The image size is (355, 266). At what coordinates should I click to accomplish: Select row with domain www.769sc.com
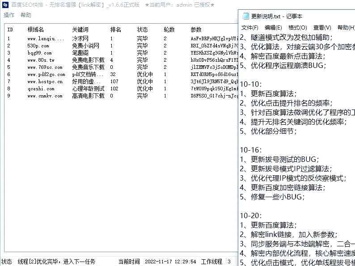(x=121, y=67)
